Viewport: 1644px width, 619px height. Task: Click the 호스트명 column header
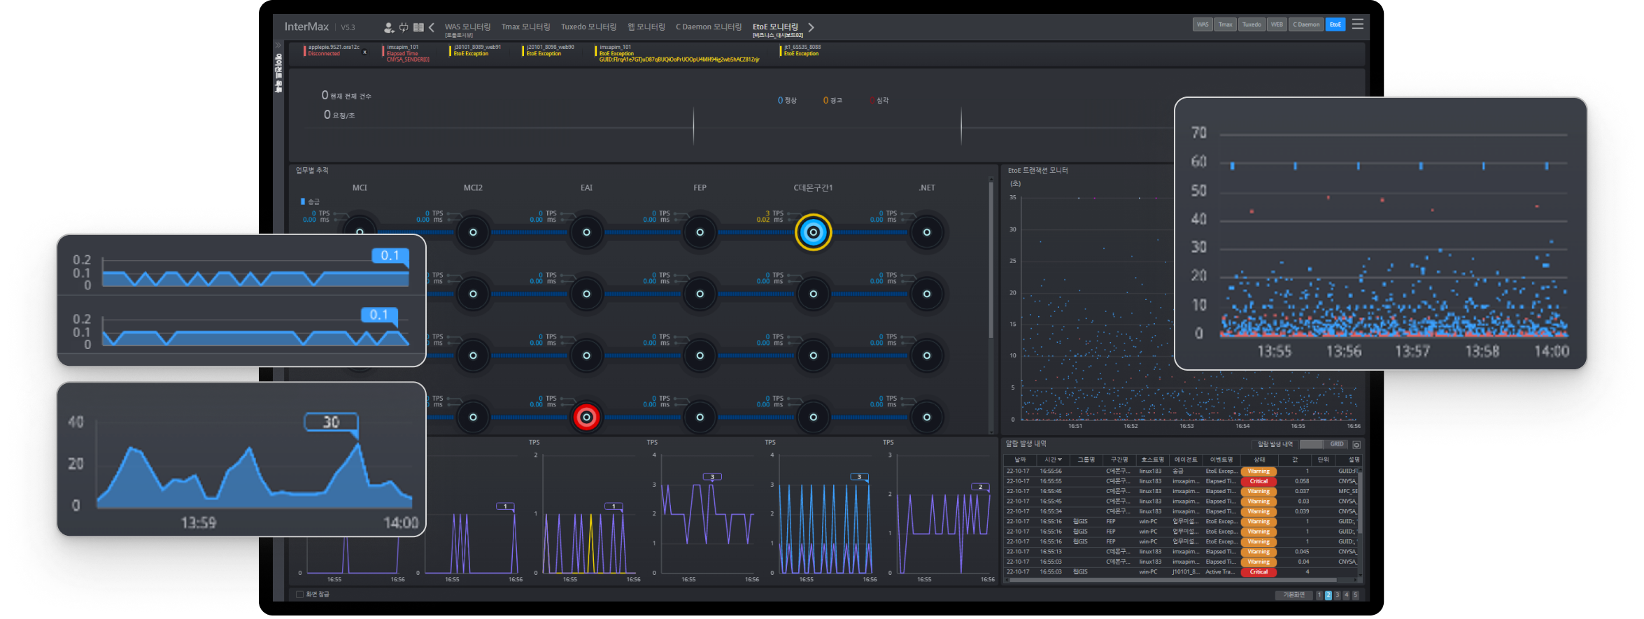[x=1153, y=460]
